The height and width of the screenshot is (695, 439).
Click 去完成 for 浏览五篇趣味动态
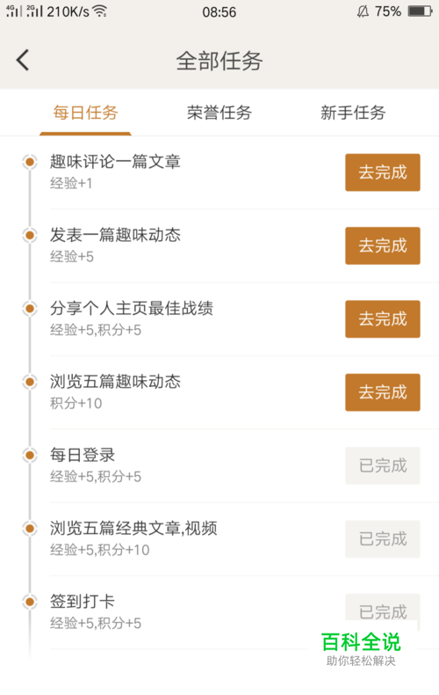pos(383,392)
